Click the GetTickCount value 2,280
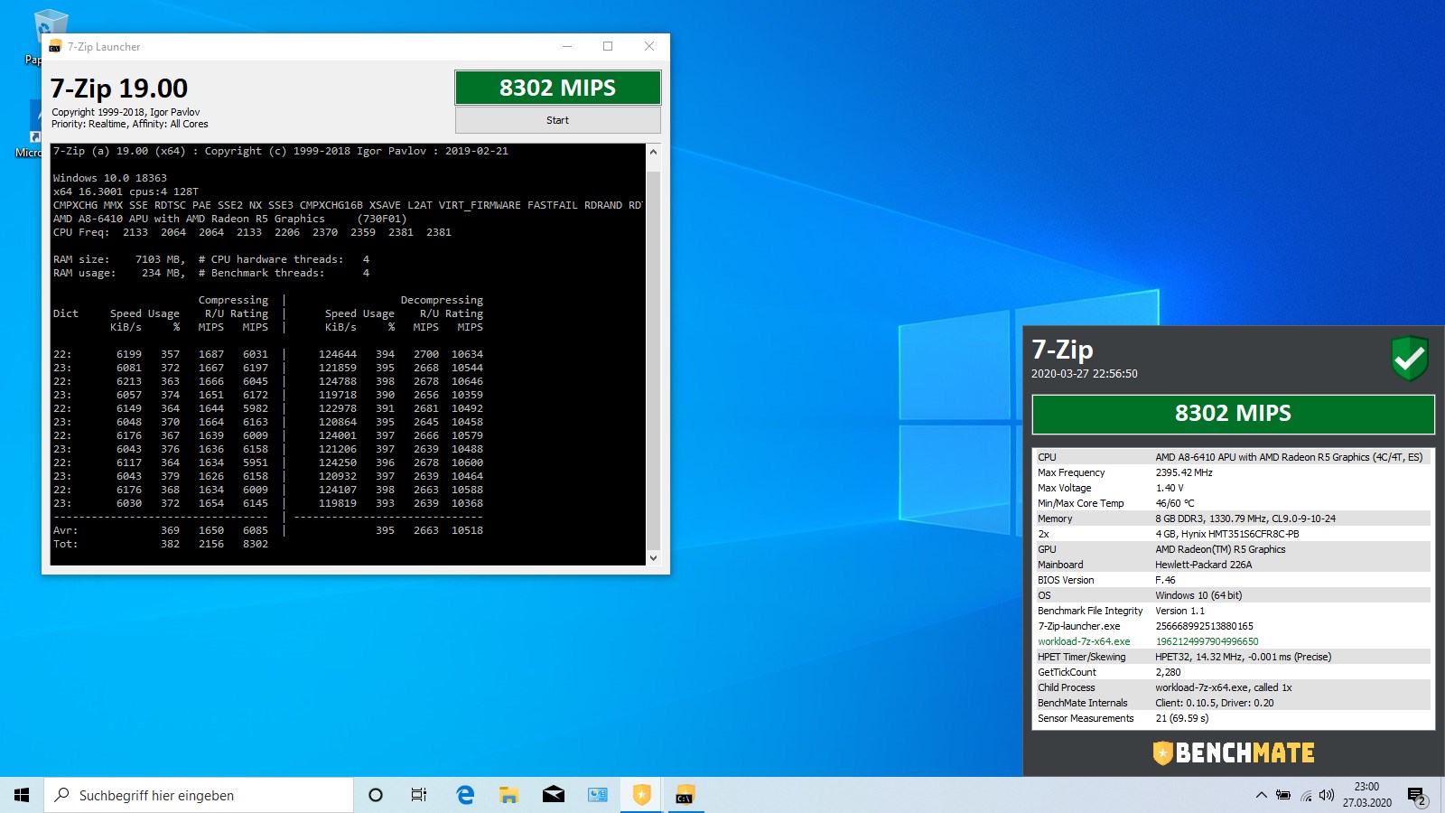 click(x=1168, y=672)
